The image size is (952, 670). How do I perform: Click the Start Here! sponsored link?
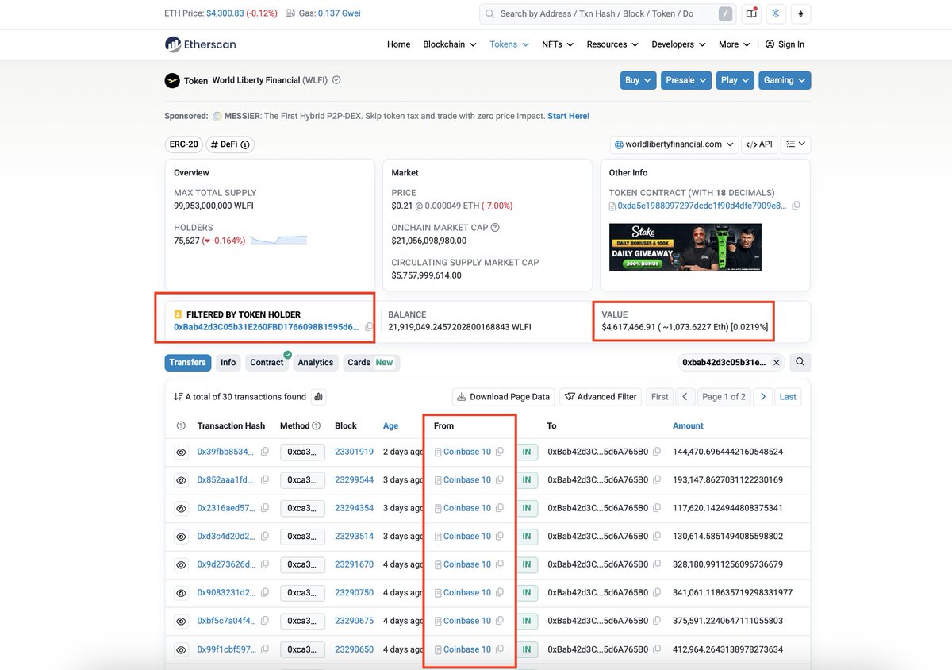[568, 115]
